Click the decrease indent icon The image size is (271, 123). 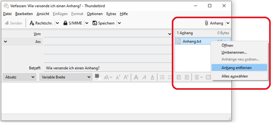(x=178, y=77)
